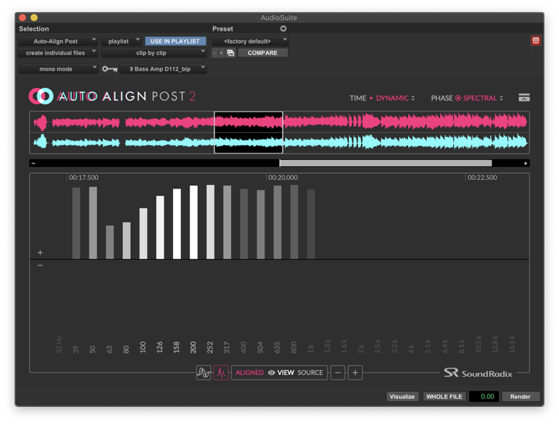
Task: Click the pink source waveform track
Action: pos(279,122)
